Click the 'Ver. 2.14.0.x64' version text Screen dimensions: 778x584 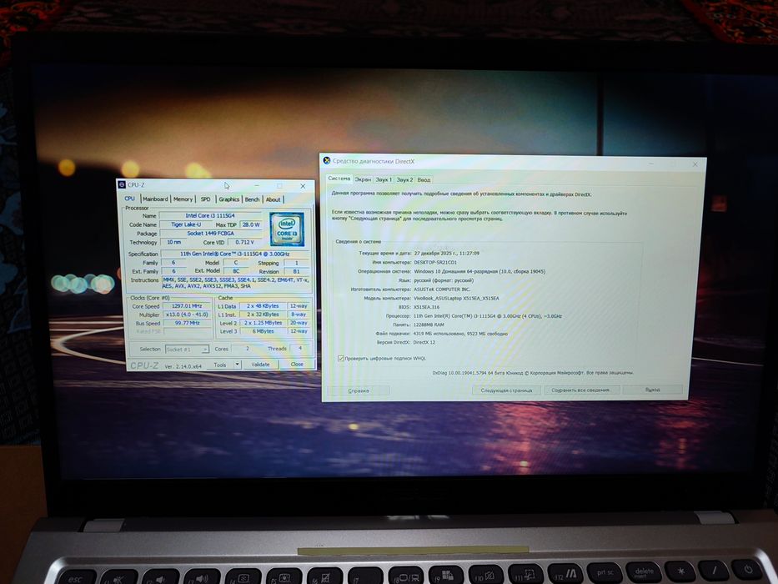pos(183,366)
